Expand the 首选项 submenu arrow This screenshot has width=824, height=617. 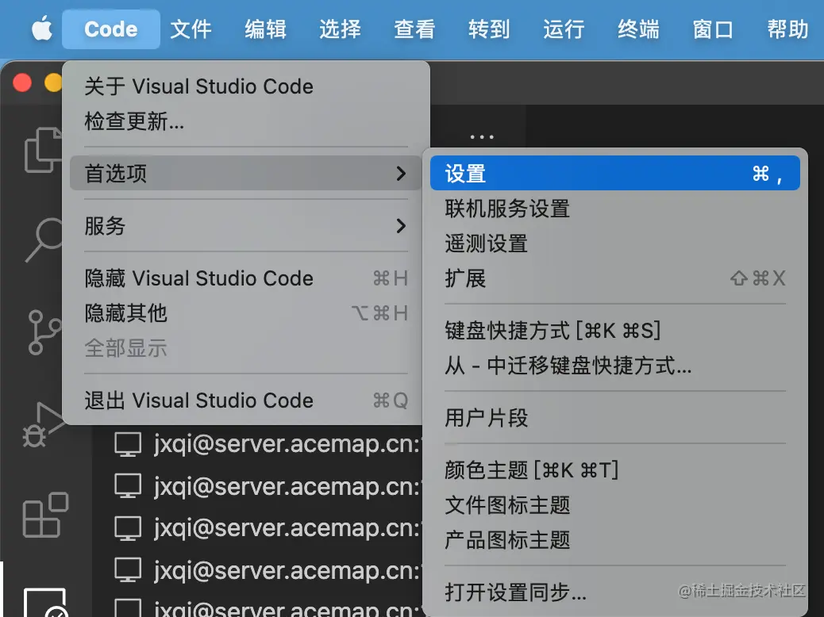click(401, 174)
